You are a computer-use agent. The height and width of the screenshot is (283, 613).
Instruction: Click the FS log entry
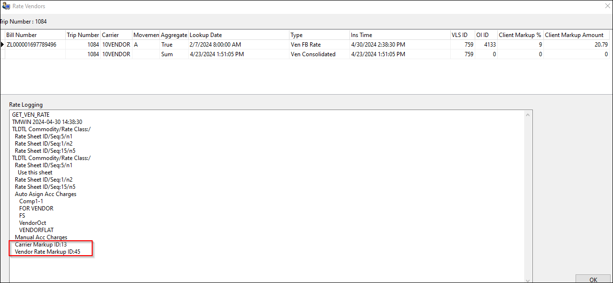[x=22, y=216]
